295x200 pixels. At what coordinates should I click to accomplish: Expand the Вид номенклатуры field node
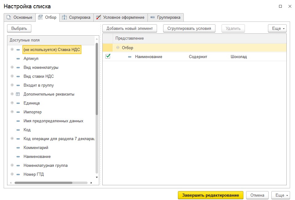click(x=12, y=67)
